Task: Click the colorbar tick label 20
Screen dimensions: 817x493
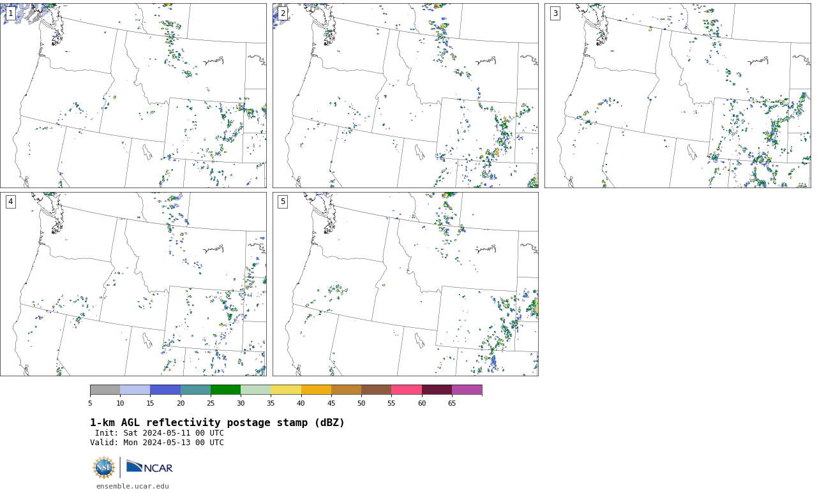Action: [x=181, y=403]
